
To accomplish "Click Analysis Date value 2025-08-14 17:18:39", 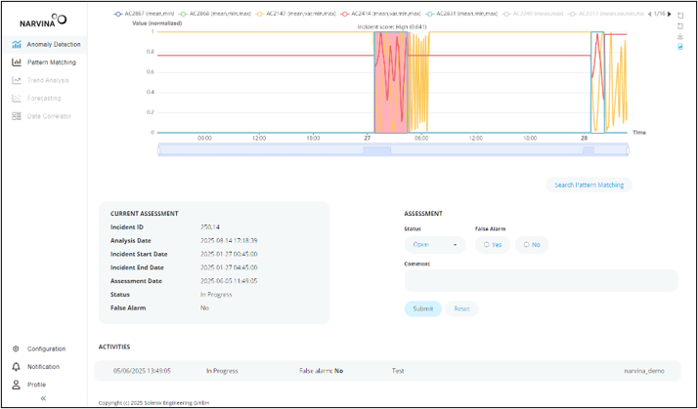I will 229,240.
